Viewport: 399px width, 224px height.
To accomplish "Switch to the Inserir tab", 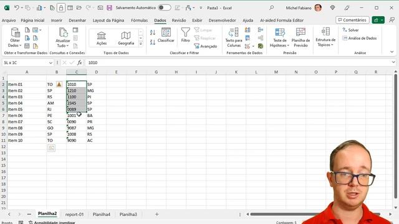I will (x=57, y=21).
